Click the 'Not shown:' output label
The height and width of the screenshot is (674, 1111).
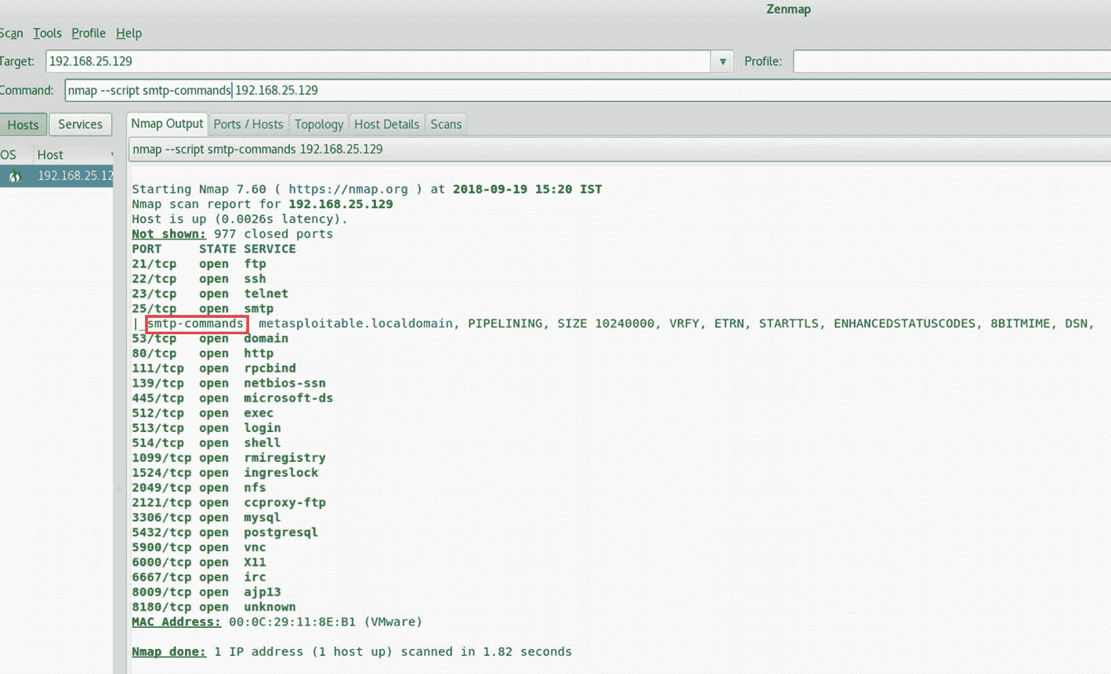pos(168,234)
